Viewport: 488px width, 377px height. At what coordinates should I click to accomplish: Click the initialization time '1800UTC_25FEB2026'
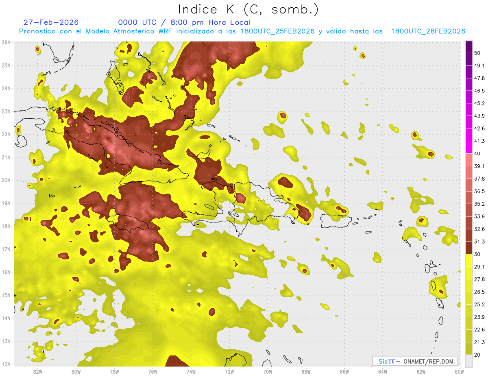tap(277, 31)
